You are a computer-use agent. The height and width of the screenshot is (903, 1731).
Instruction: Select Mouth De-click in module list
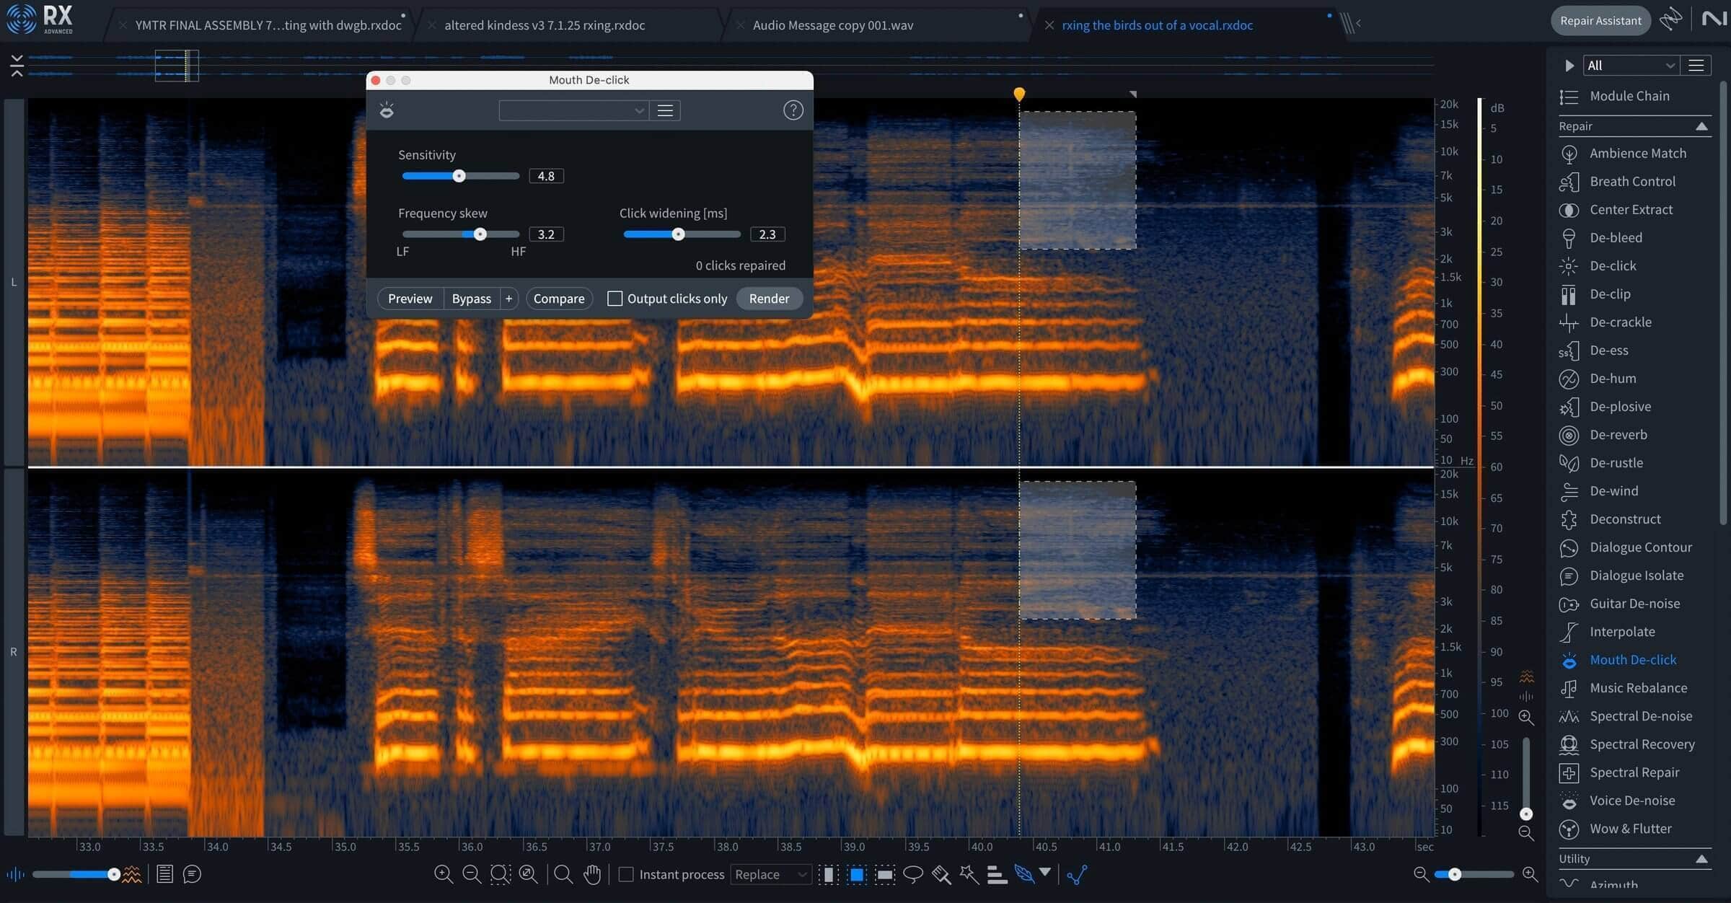(x=1618, y=659)
